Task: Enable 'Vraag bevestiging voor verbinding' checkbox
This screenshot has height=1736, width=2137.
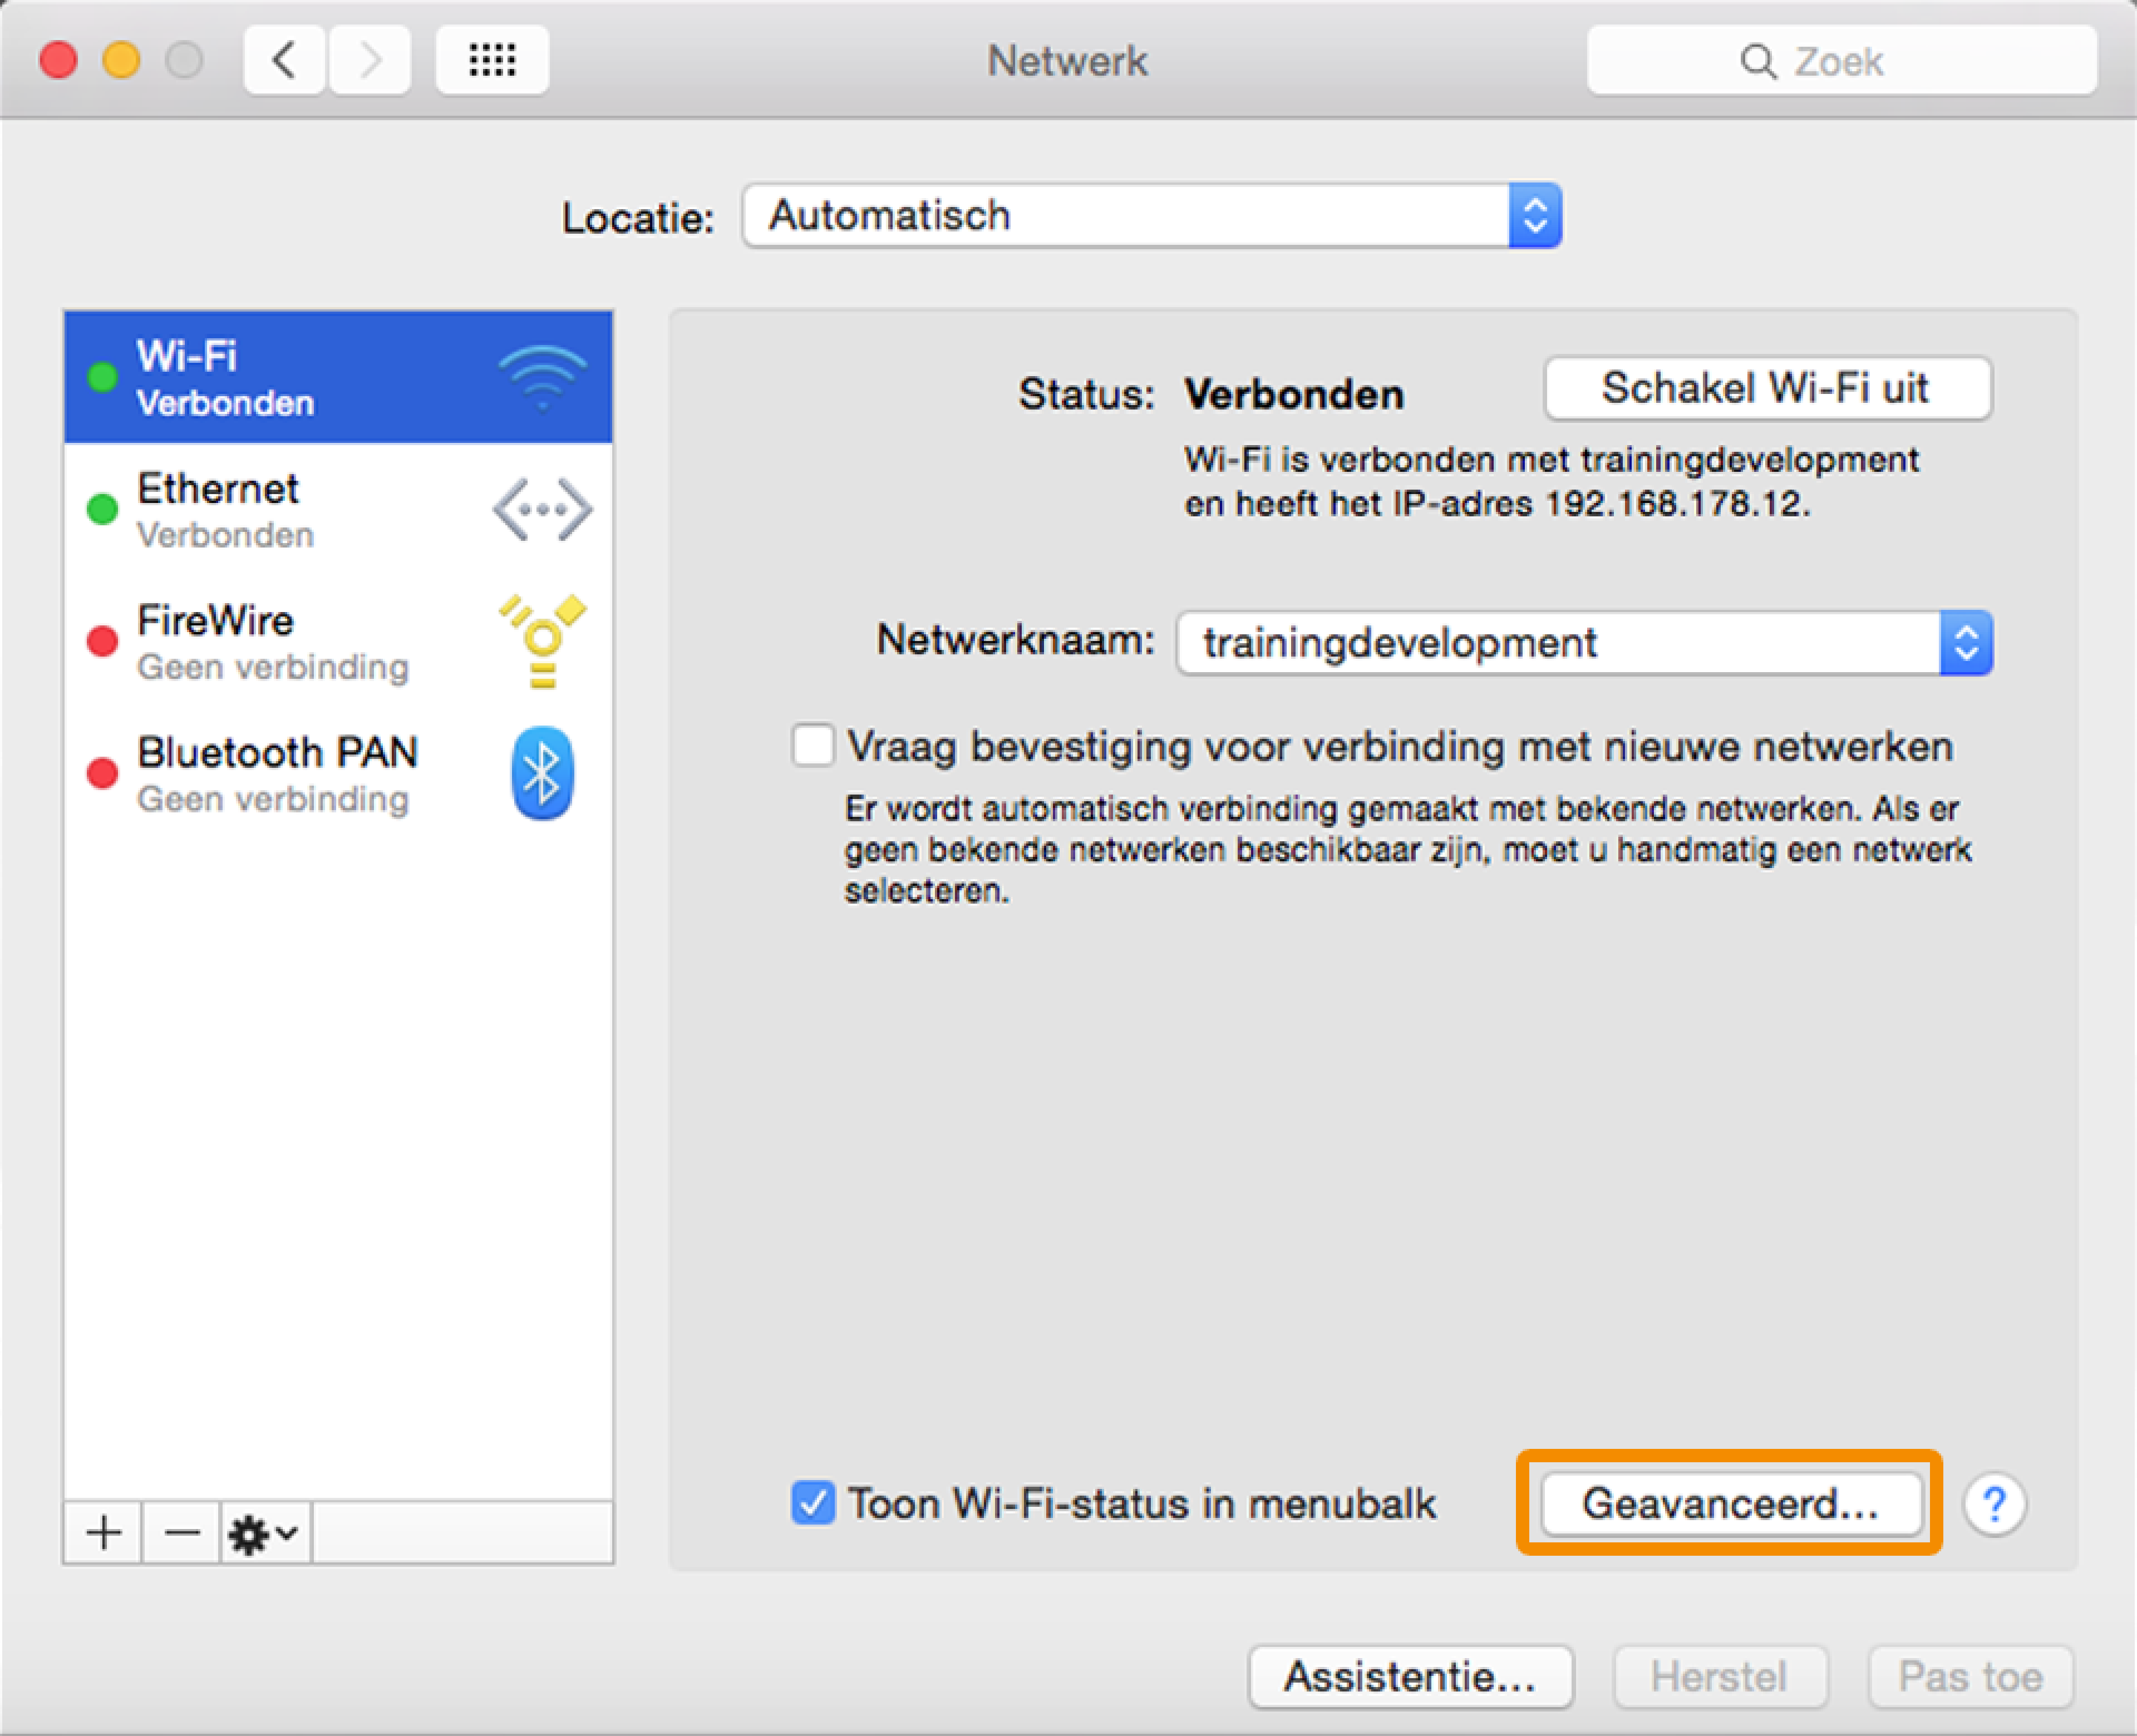Action: [813, 746]
